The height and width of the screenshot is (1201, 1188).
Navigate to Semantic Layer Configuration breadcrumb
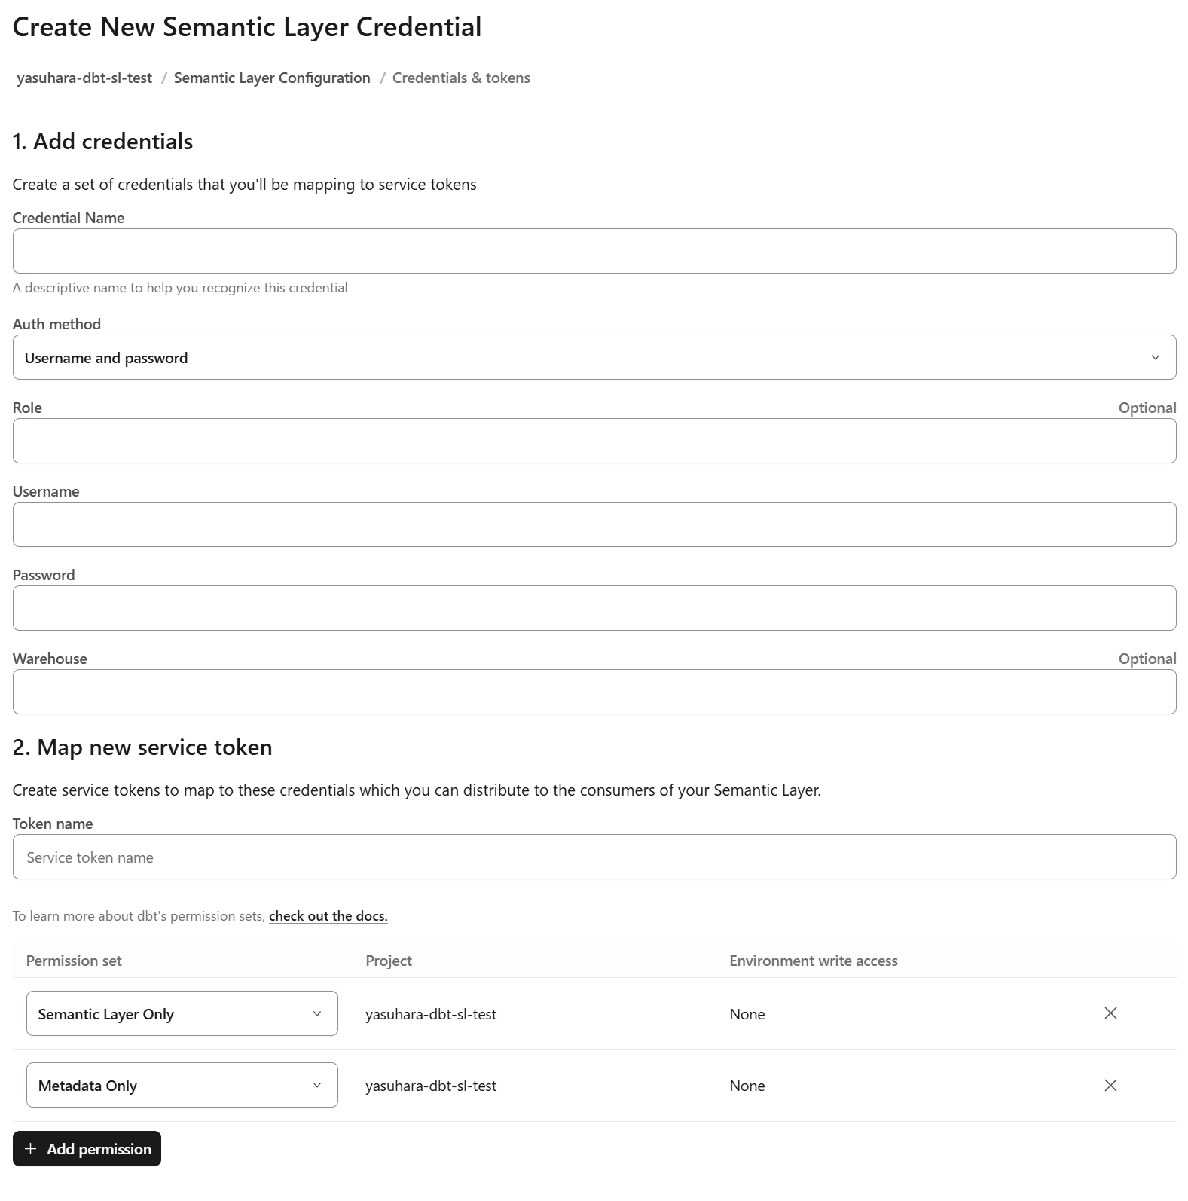(x=272, y=78)
